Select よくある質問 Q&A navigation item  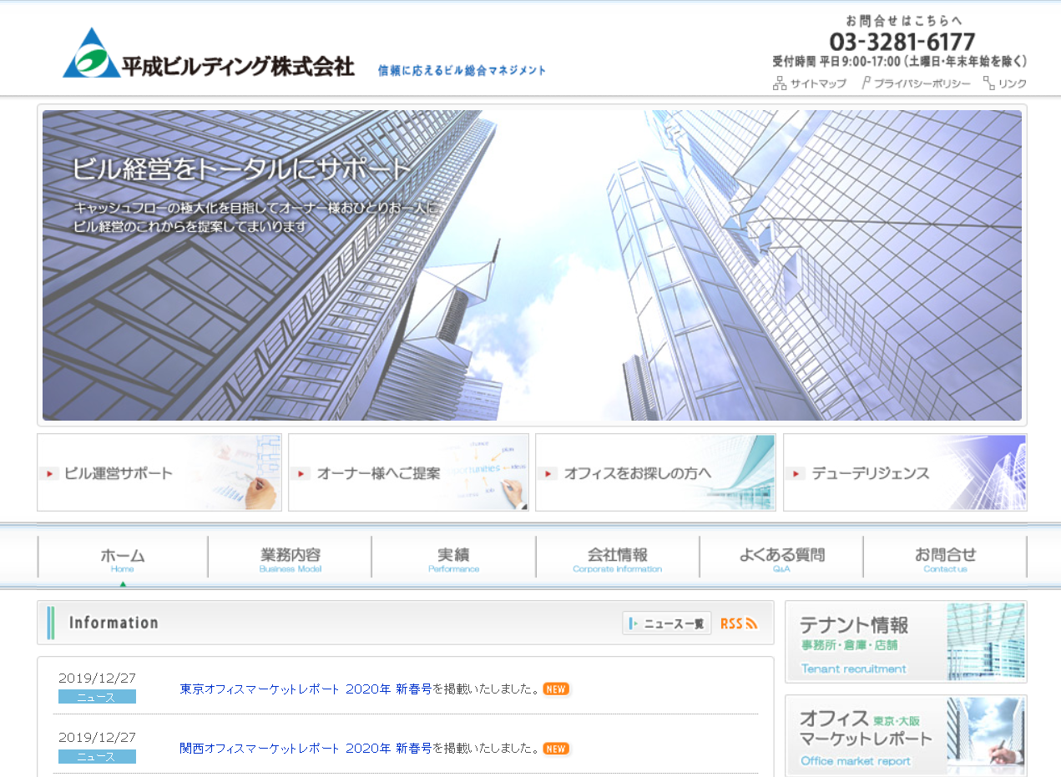point(781,558)
